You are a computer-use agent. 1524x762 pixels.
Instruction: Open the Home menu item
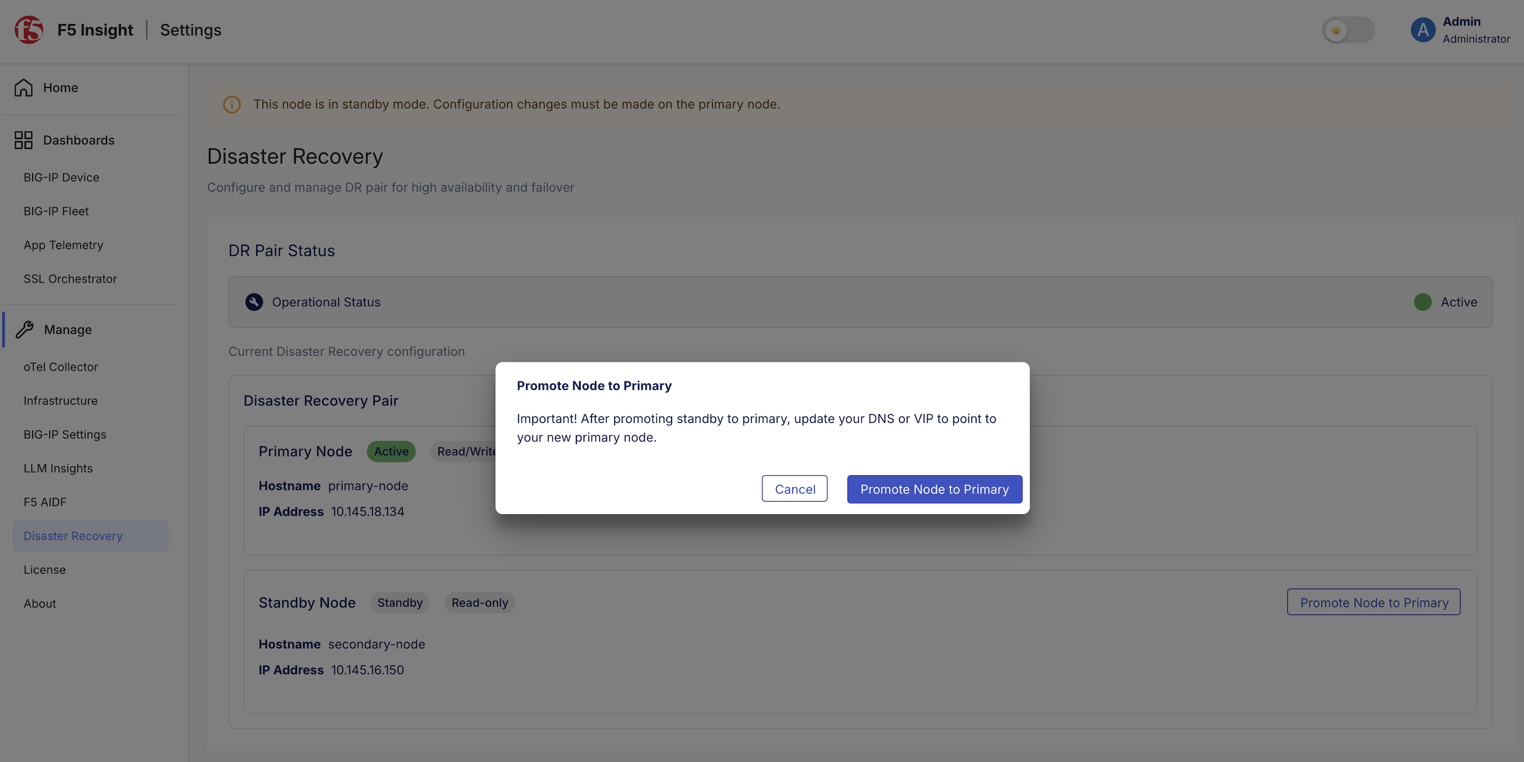[60, 87]
